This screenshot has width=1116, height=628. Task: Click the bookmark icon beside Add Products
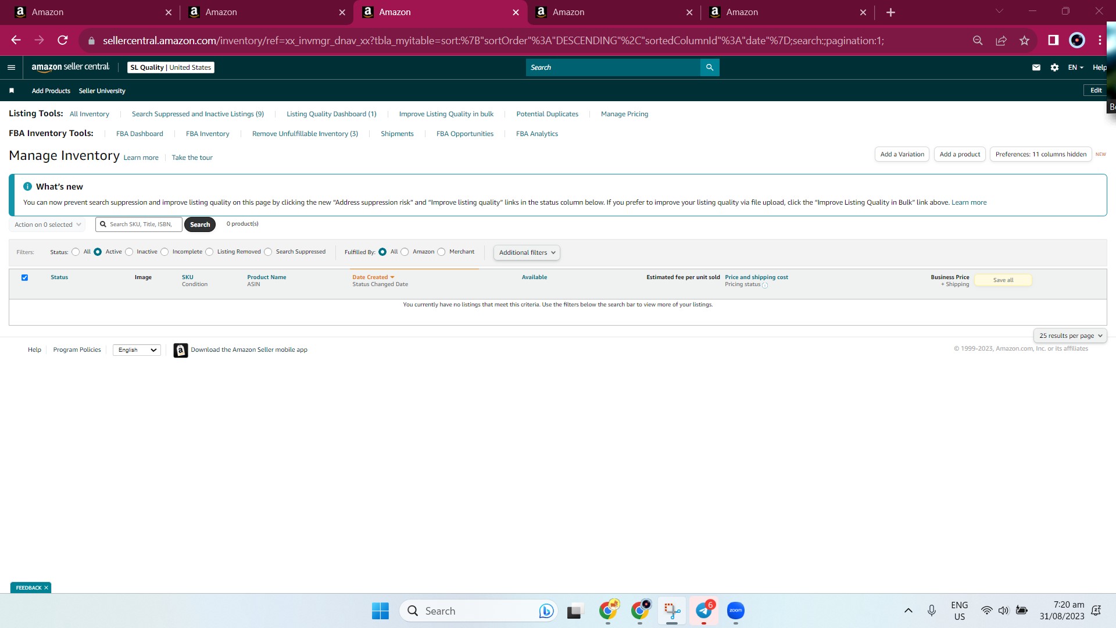click(12, 91)
